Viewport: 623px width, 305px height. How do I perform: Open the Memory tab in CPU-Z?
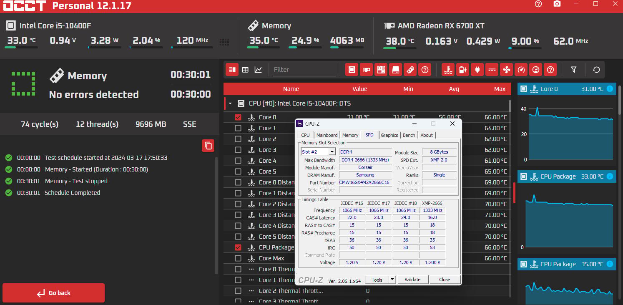click(350, 135)
